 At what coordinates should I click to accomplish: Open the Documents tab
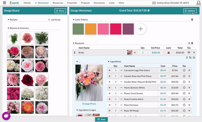(x=99, y=3)
